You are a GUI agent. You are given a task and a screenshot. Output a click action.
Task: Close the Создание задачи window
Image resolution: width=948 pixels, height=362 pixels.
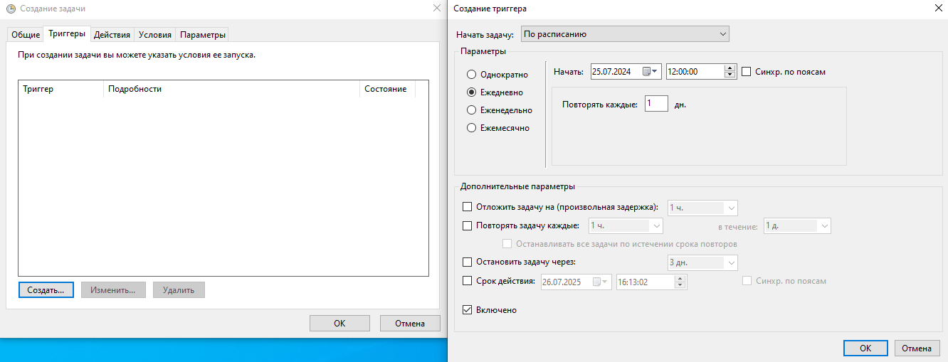(x=436, y=8)
